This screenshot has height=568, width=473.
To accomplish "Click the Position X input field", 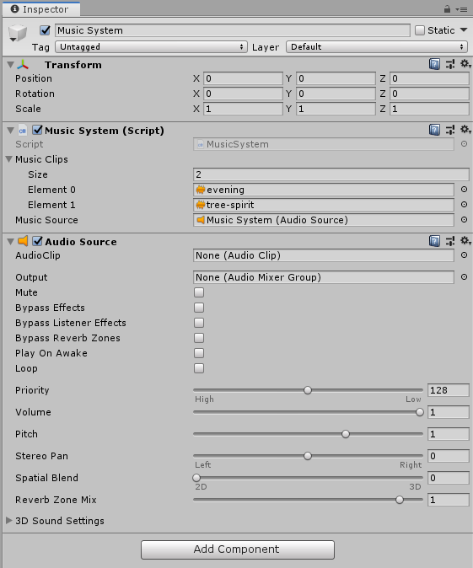I will [243, 78].
